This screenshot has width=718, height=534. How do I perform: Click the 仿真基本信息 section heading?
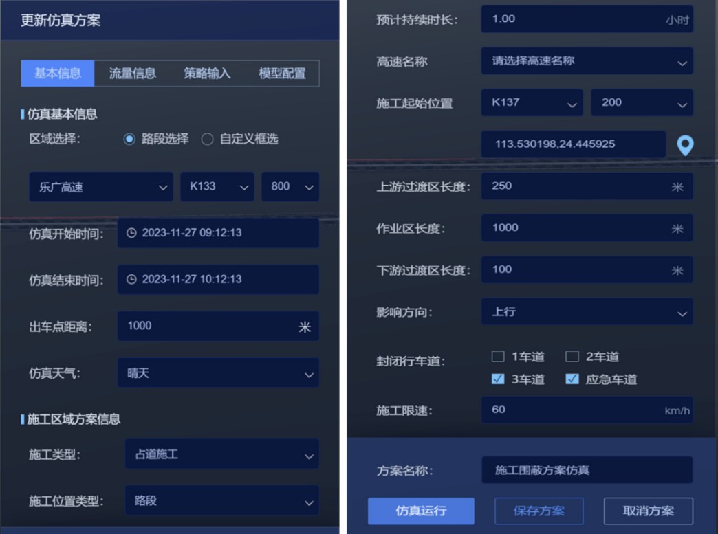[62, 114]
